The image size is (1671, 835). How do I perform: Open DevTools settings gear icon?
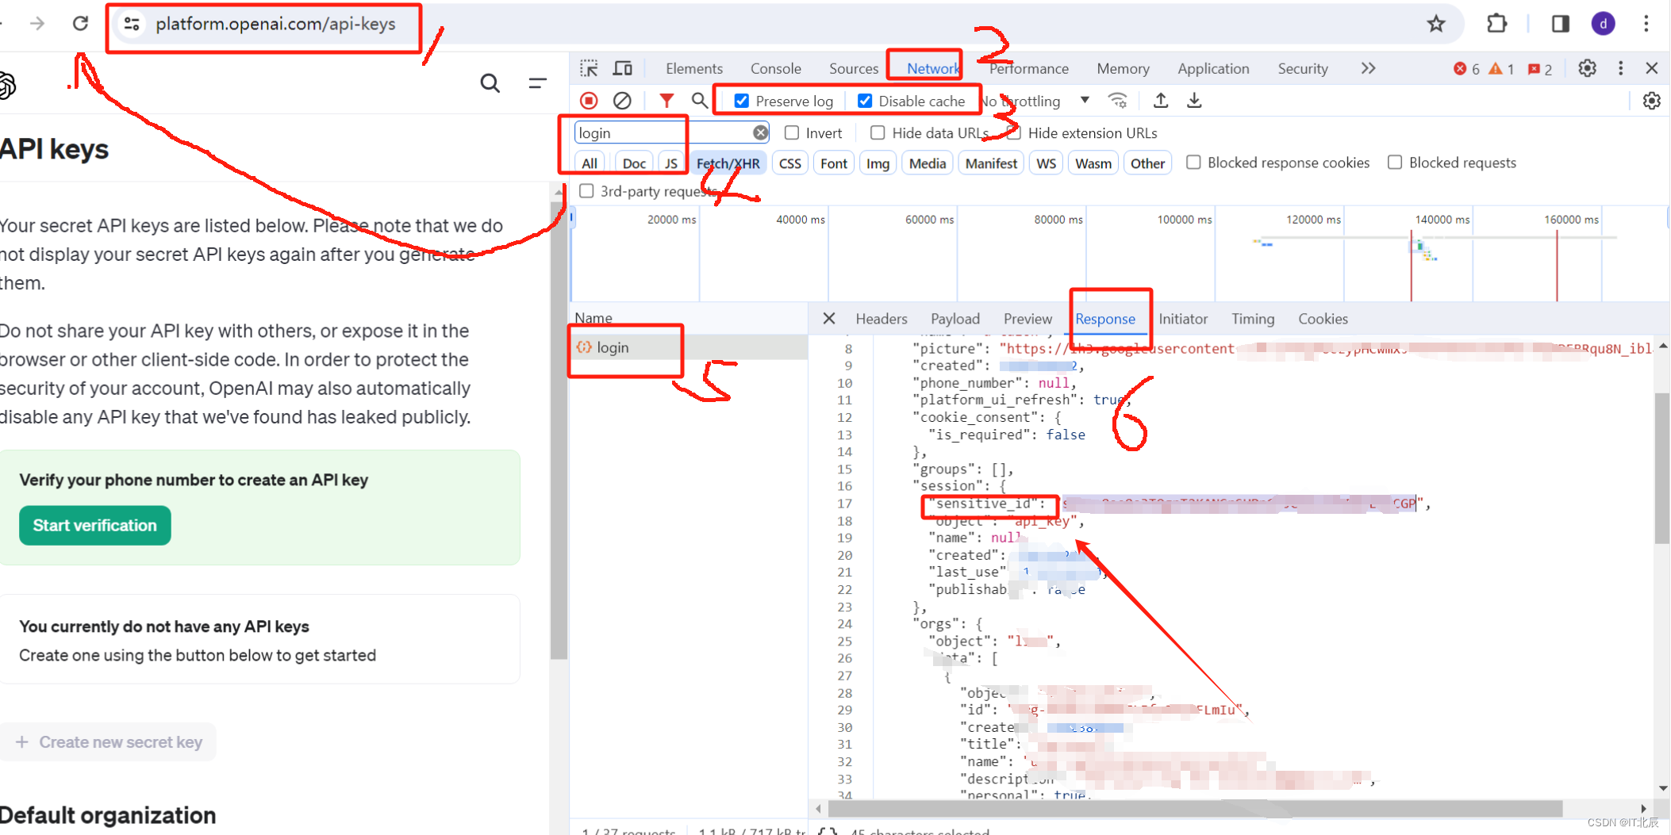[1587, 68]
